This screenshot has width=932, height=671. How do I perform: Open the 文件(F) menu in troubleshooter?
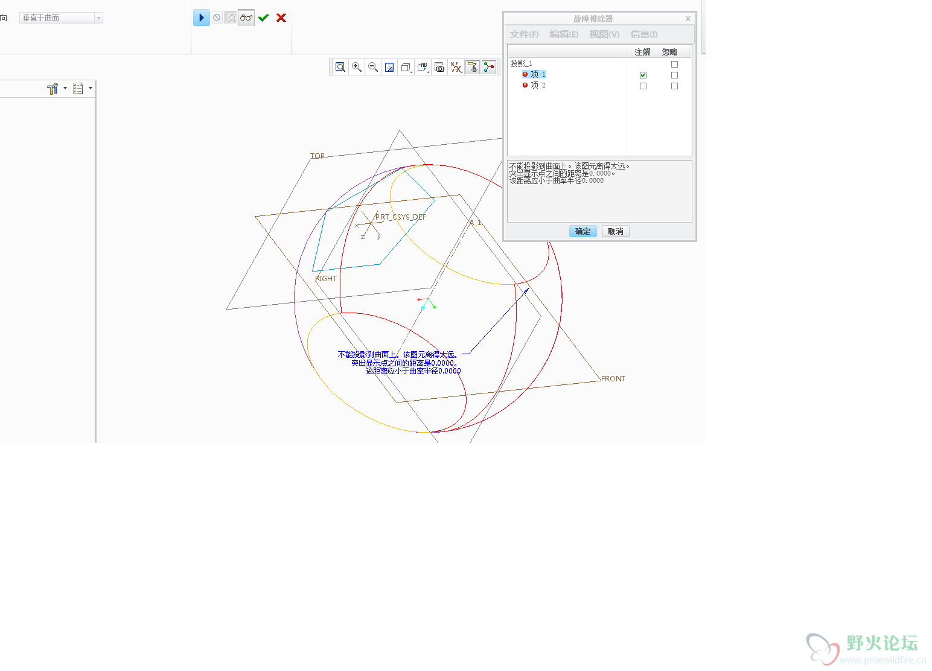(x=524, y=34)
